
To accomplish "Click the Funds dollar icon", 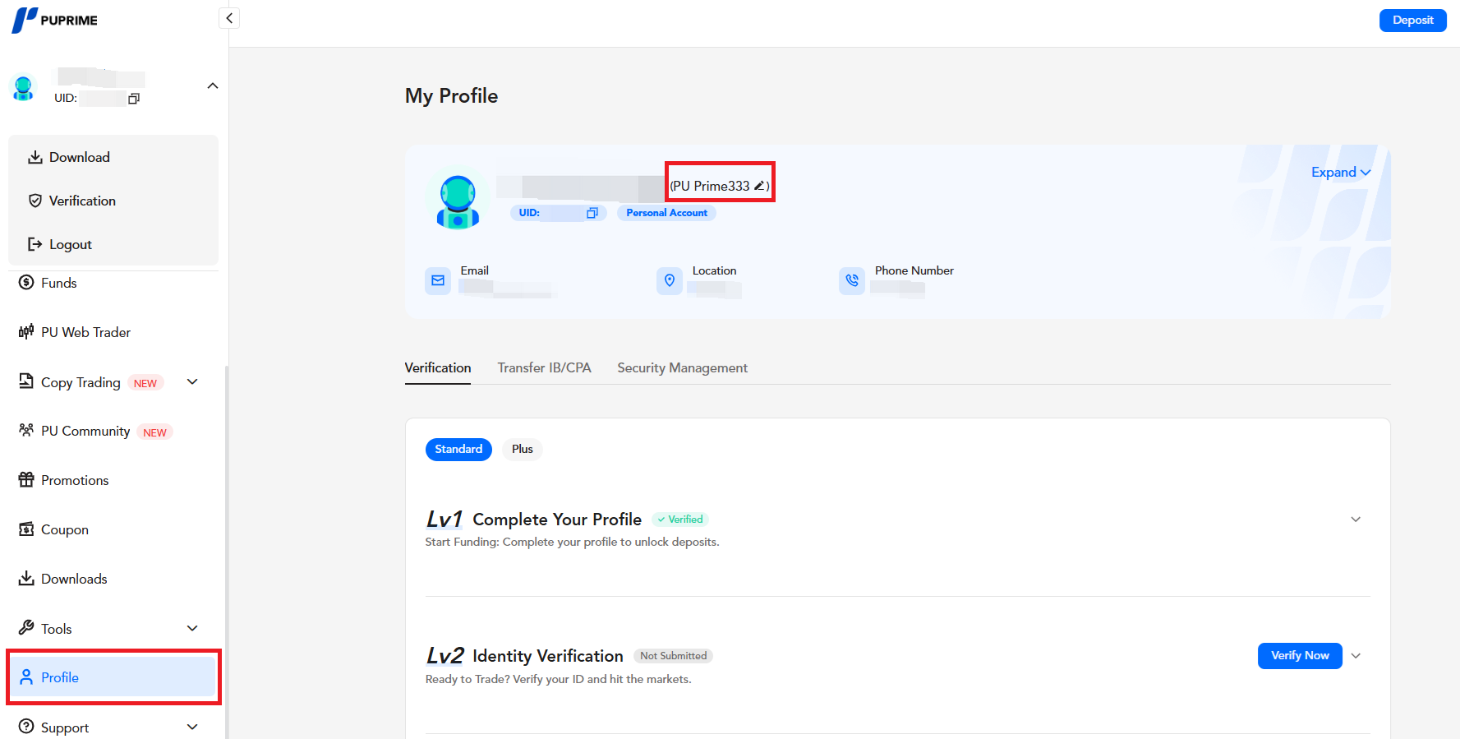I will click(26, 283).
